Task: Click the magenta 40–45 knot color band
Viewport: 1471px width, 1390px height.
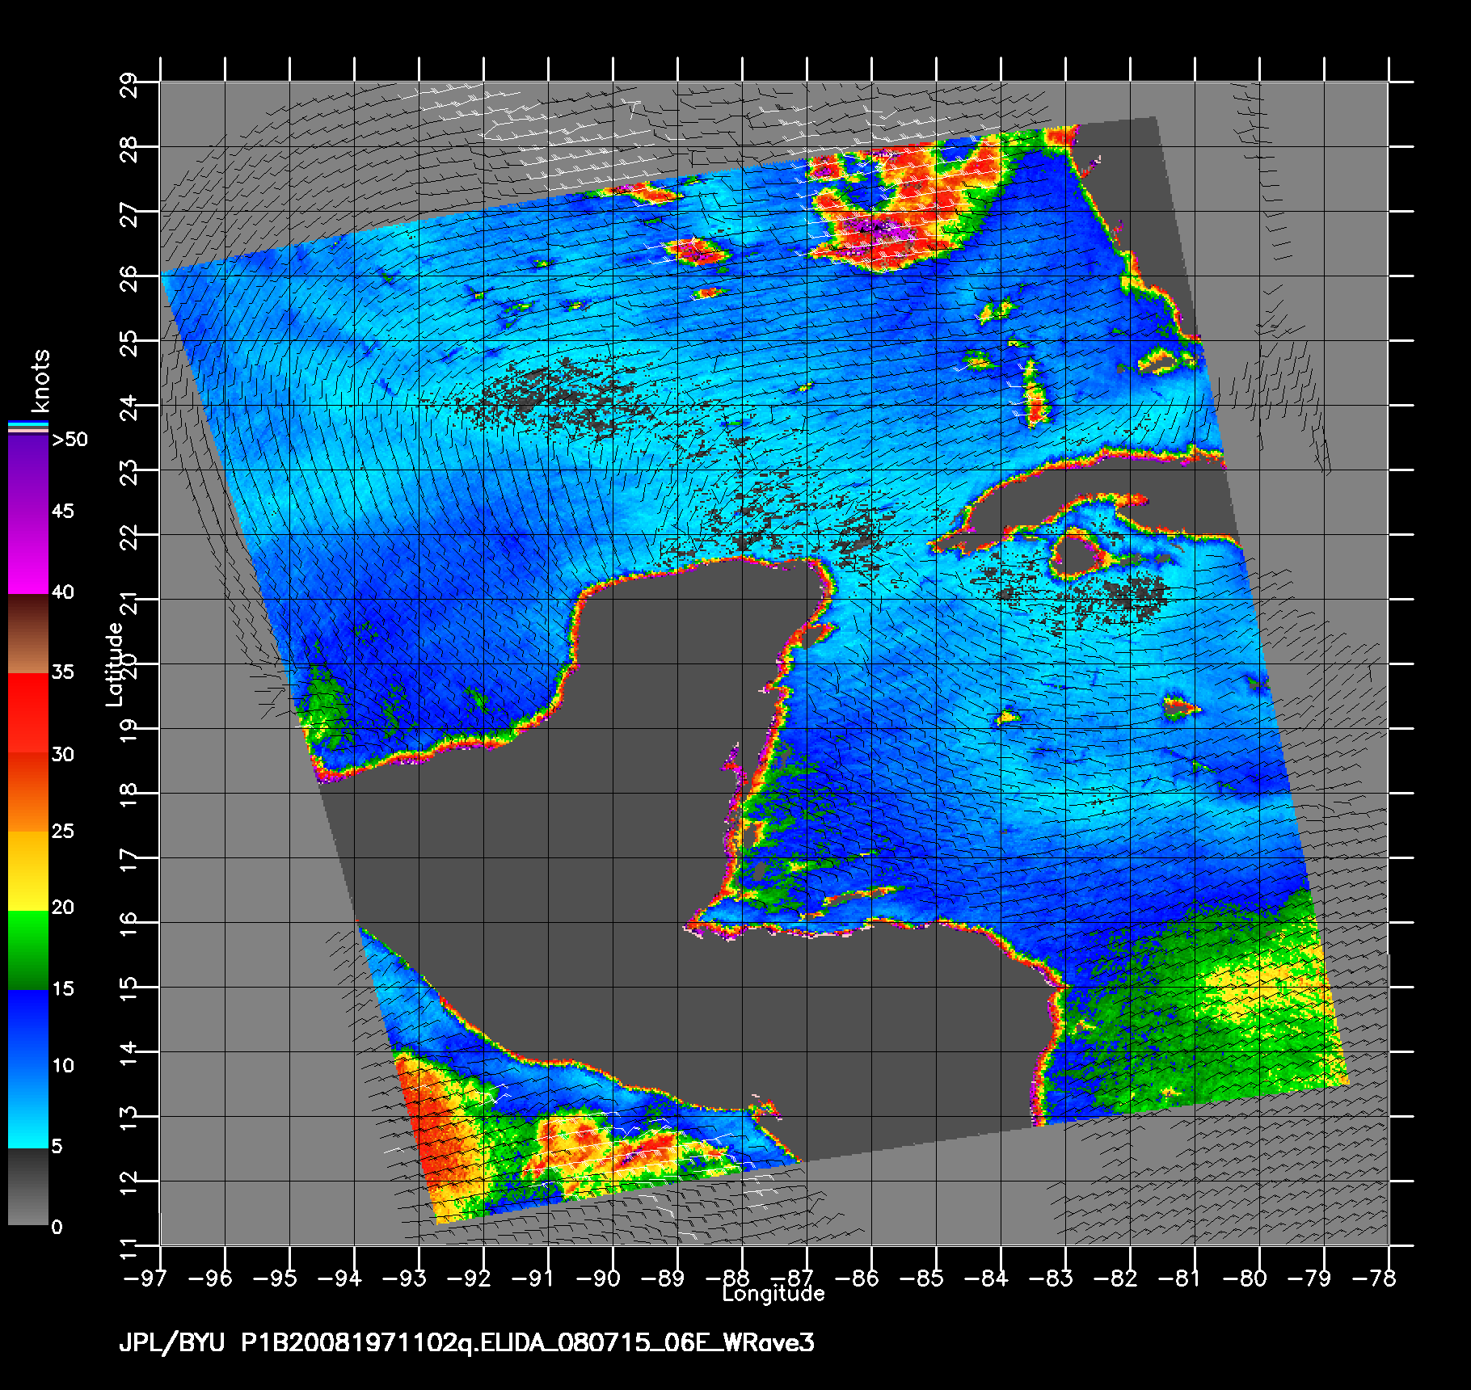Action: pyautogui.click(x=28, y=554)
